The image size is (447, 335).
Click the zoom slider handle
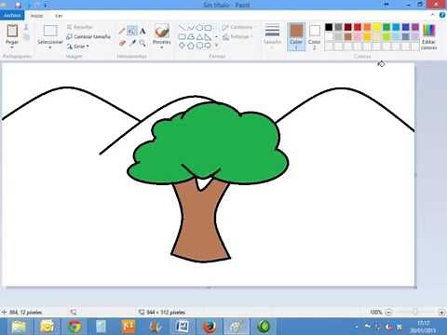click(415, 312)
